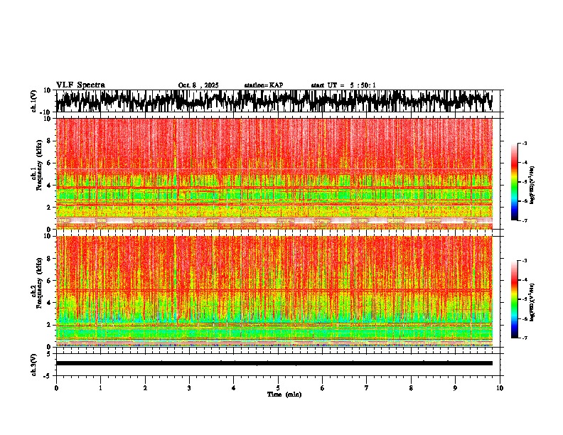Image resolution: width=563 pixels, height=435 pixels.
Task: Click the "6" kHz tick on ch.1 frequency axis
Action: [50, 163]
